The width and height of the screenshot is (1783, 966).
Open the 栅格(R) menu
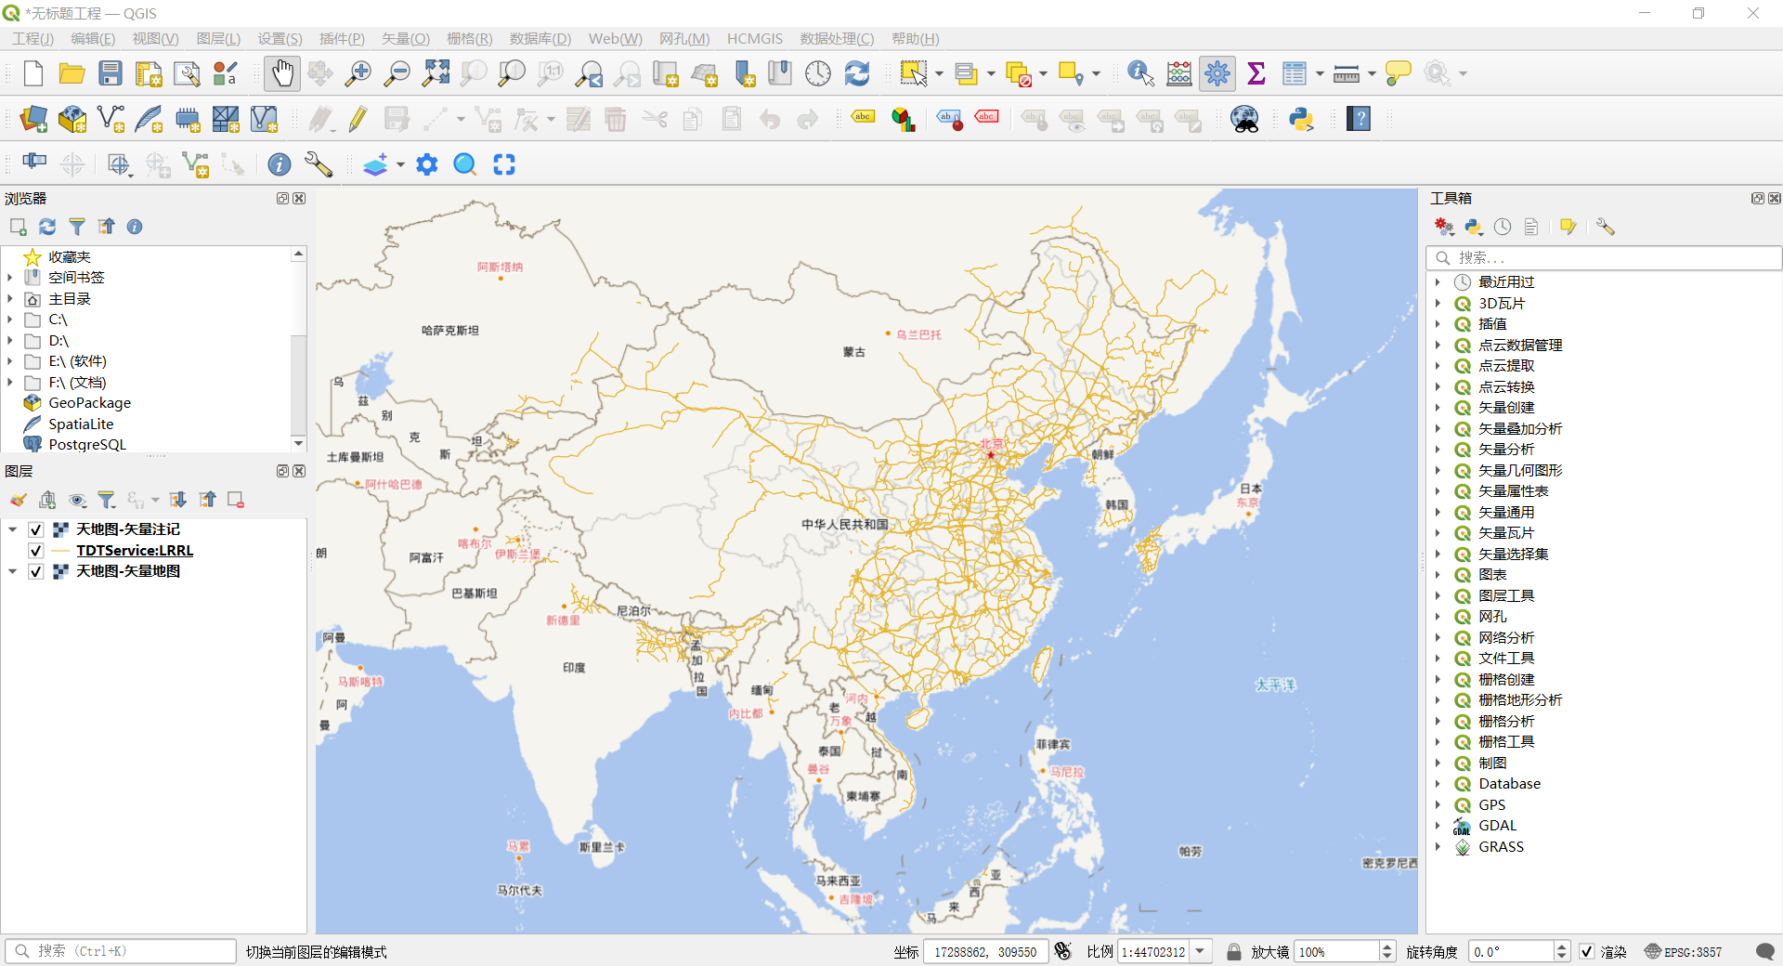tap(469, 38)
